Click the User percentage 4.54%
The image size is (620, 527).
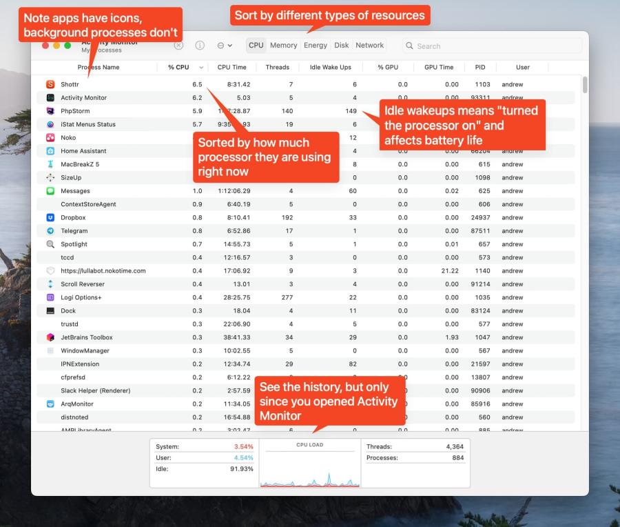(244, 458)
